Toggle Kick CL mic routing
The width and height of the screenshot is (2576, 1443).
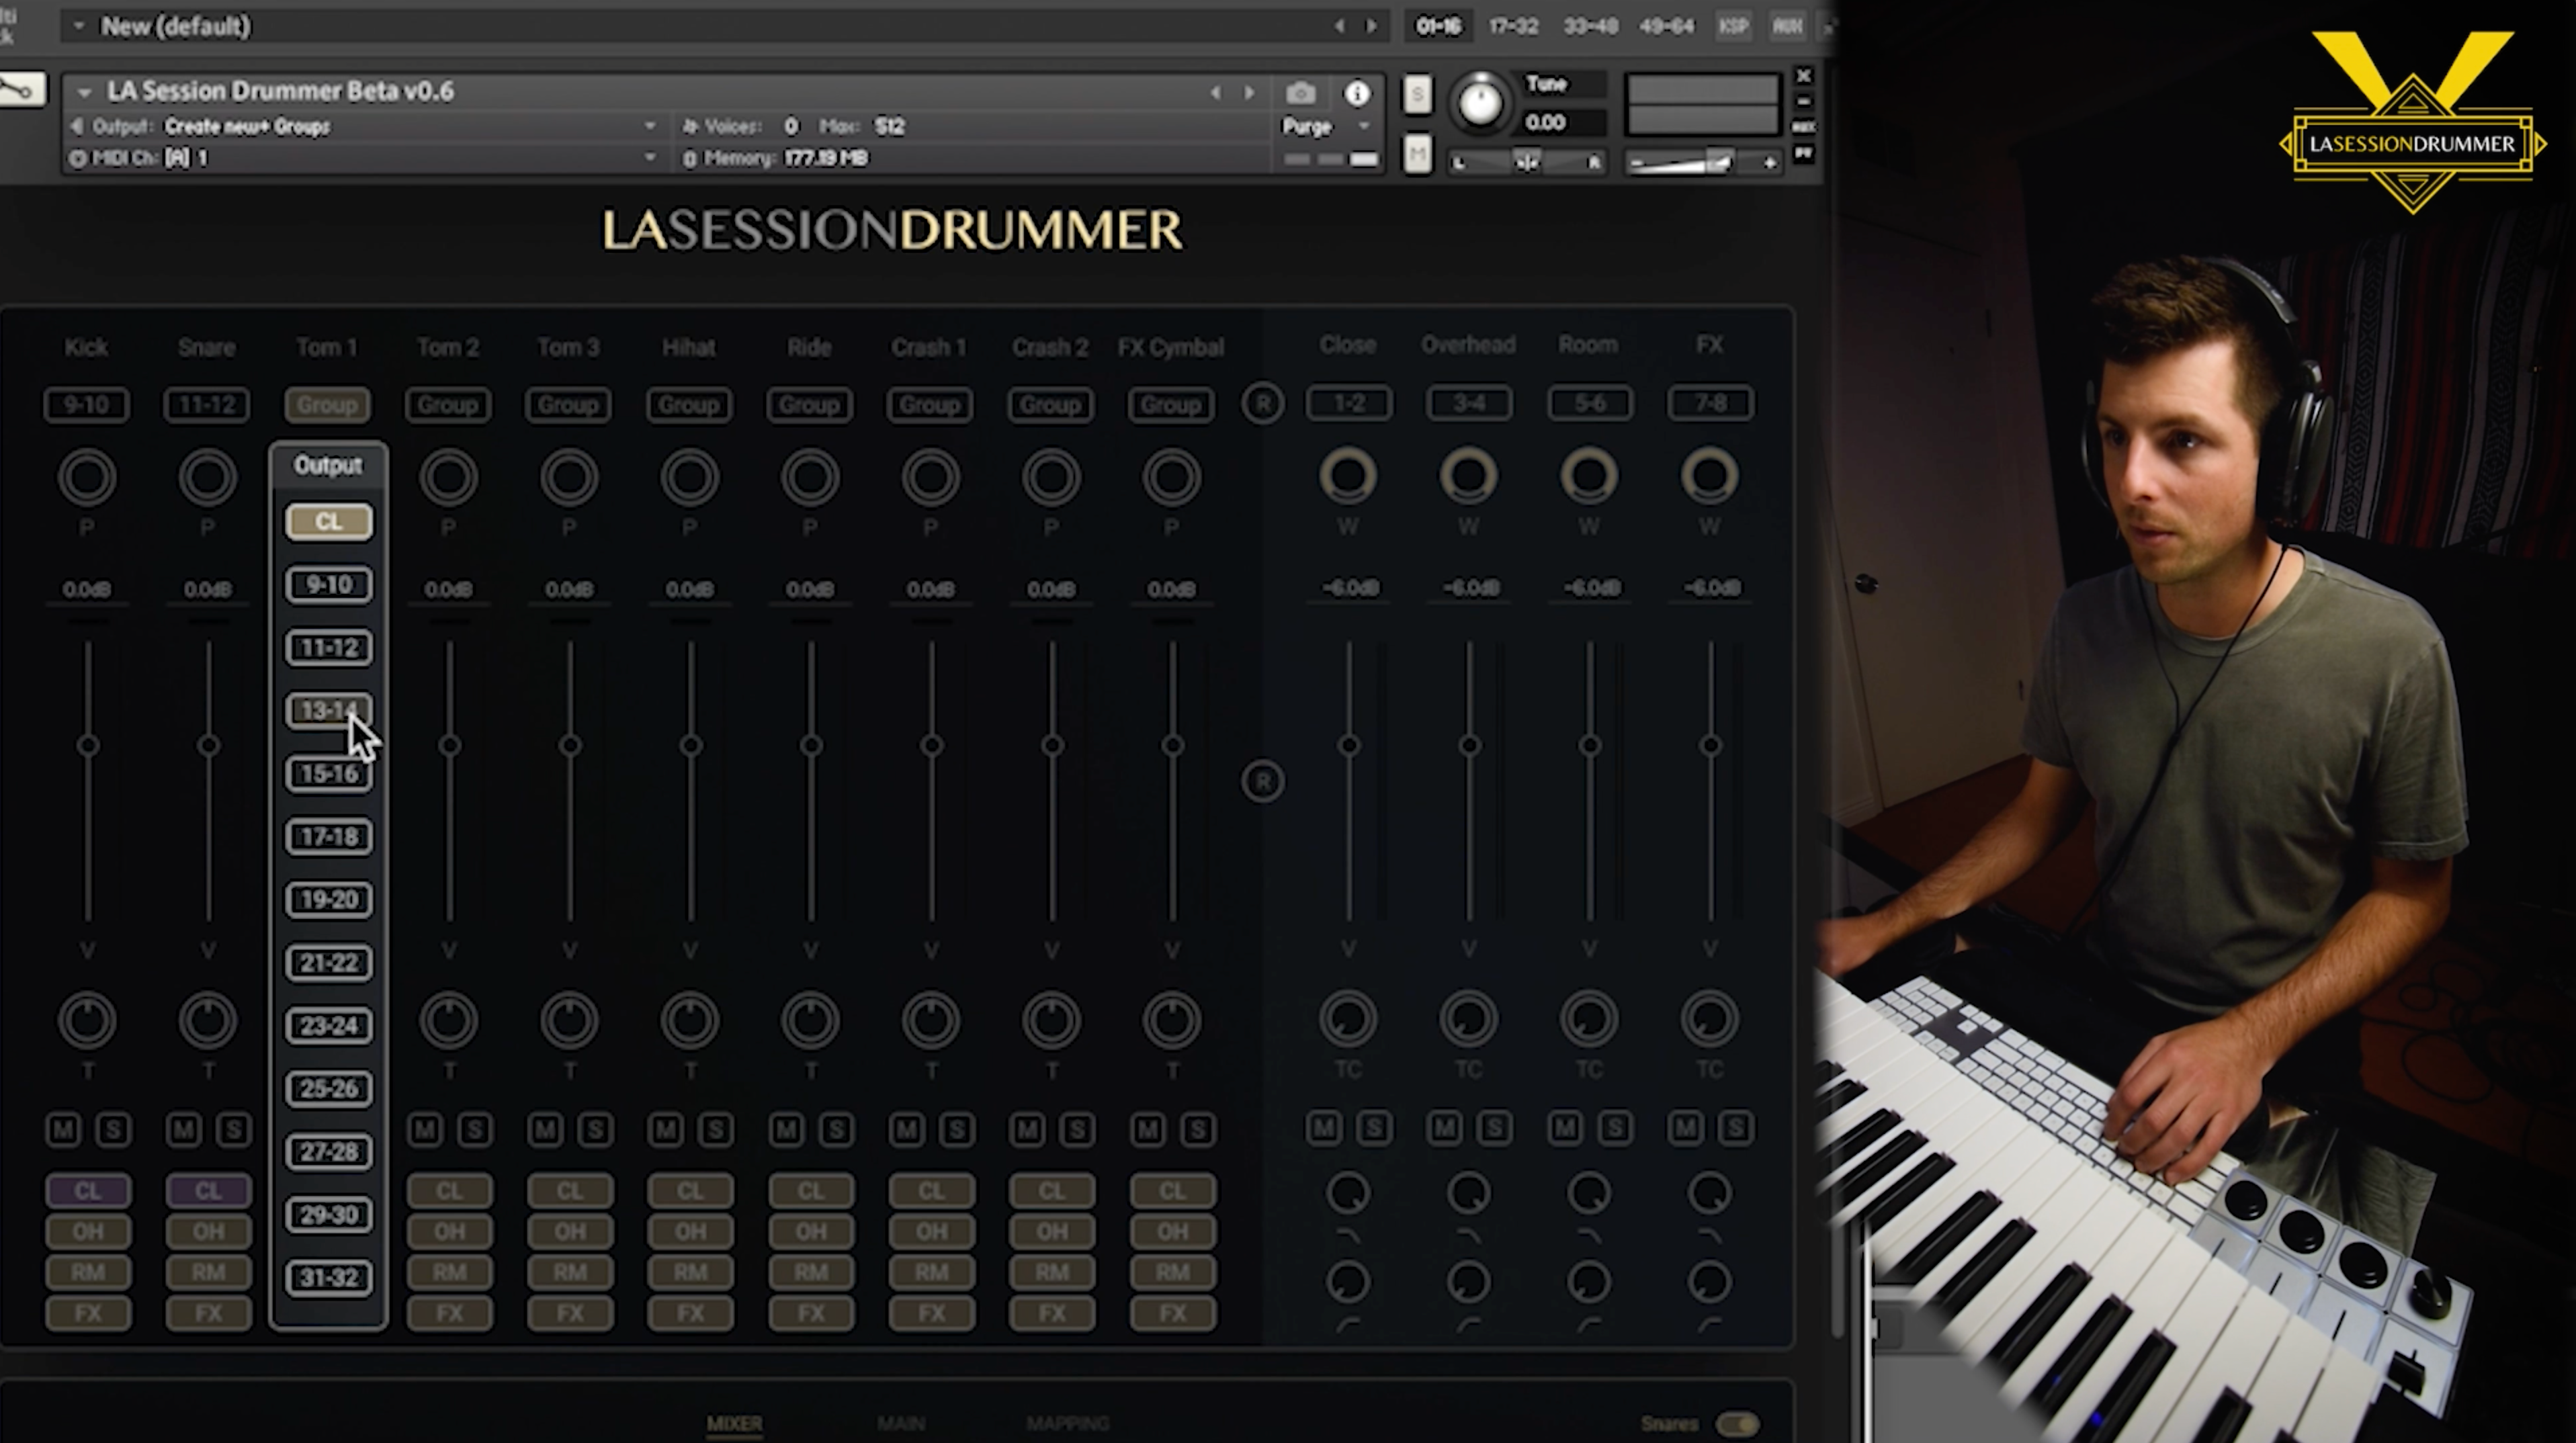[88, 1191]
